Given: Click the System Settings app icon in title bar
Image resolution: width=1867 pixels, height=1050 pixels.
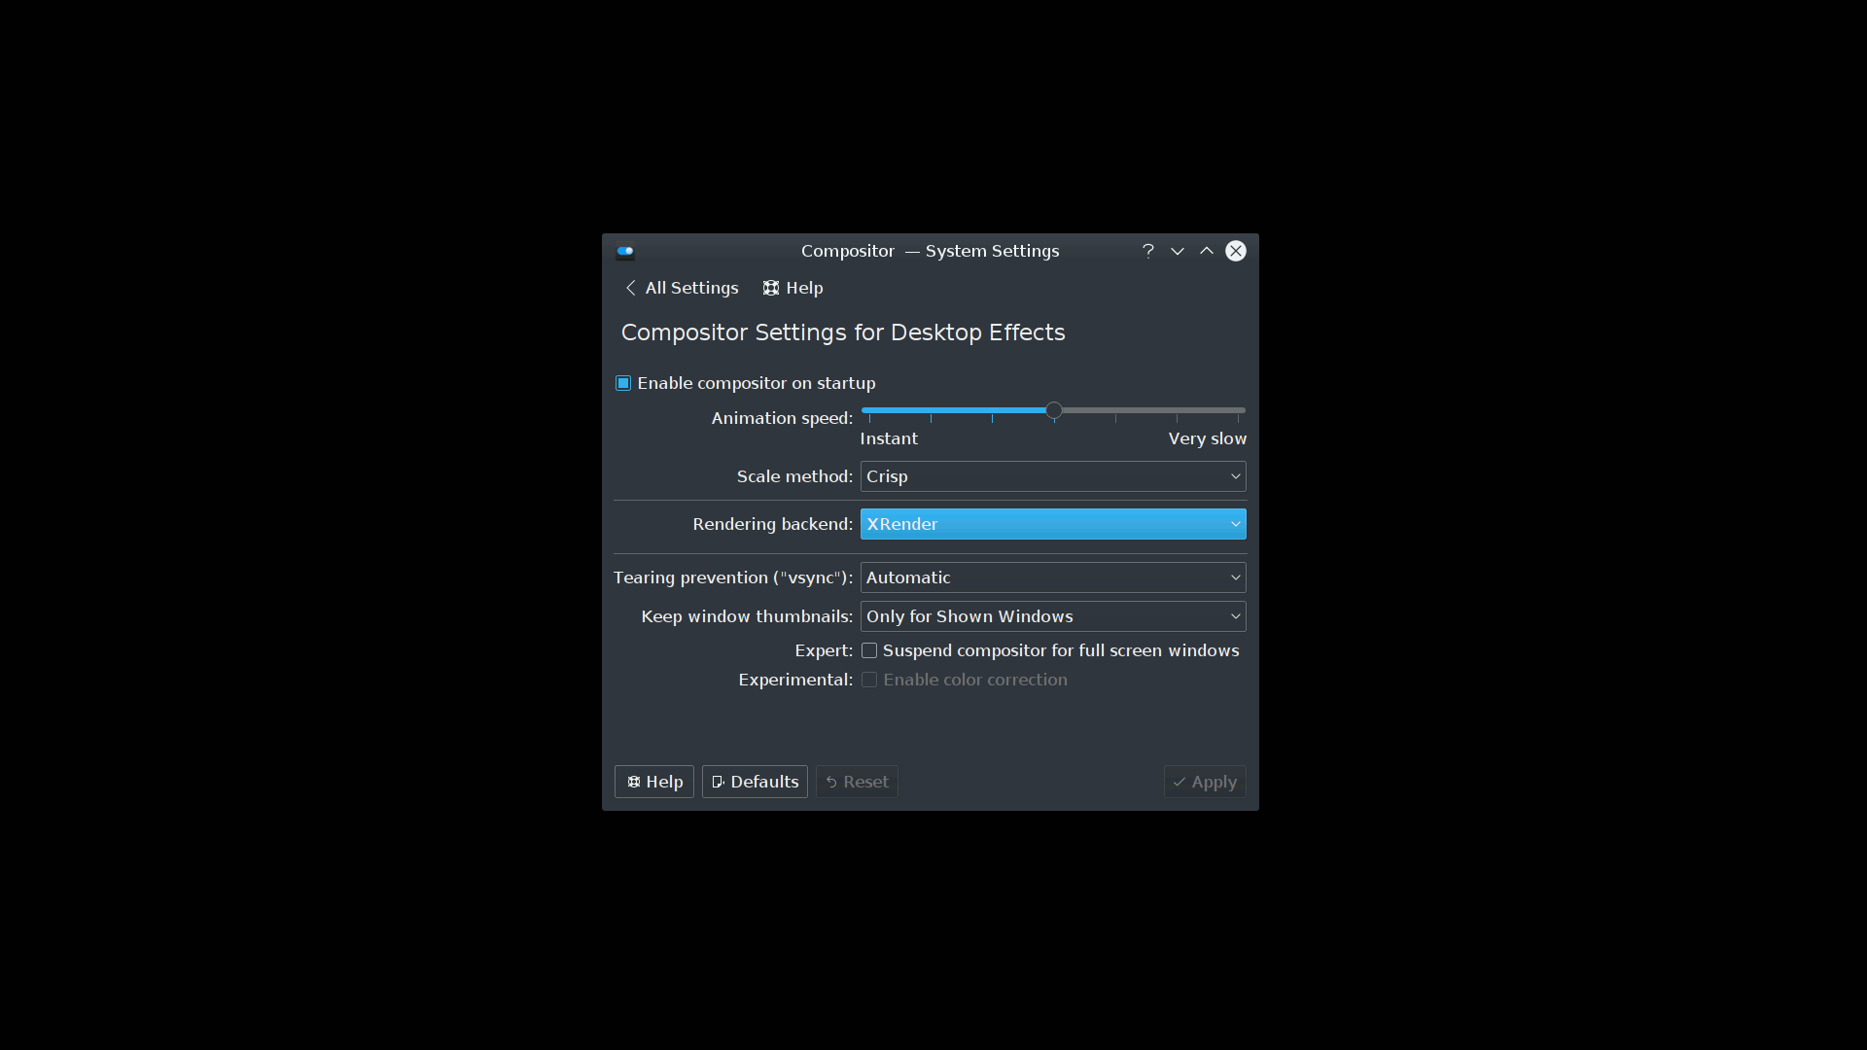Looking at the screenshot, I should click(x=625, y=251).
